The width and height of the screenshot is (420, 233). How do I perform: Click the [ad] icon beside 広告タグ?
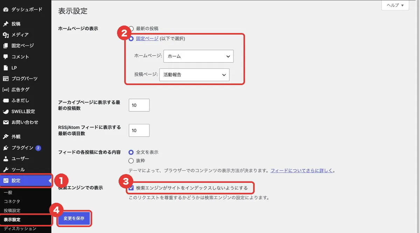(6, 89)
